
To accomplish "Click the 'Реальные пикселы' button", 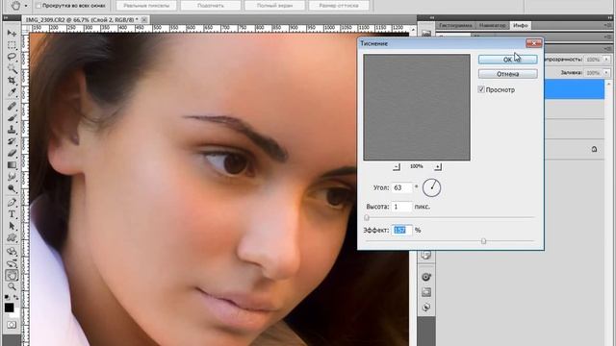I will pos(146,6).
